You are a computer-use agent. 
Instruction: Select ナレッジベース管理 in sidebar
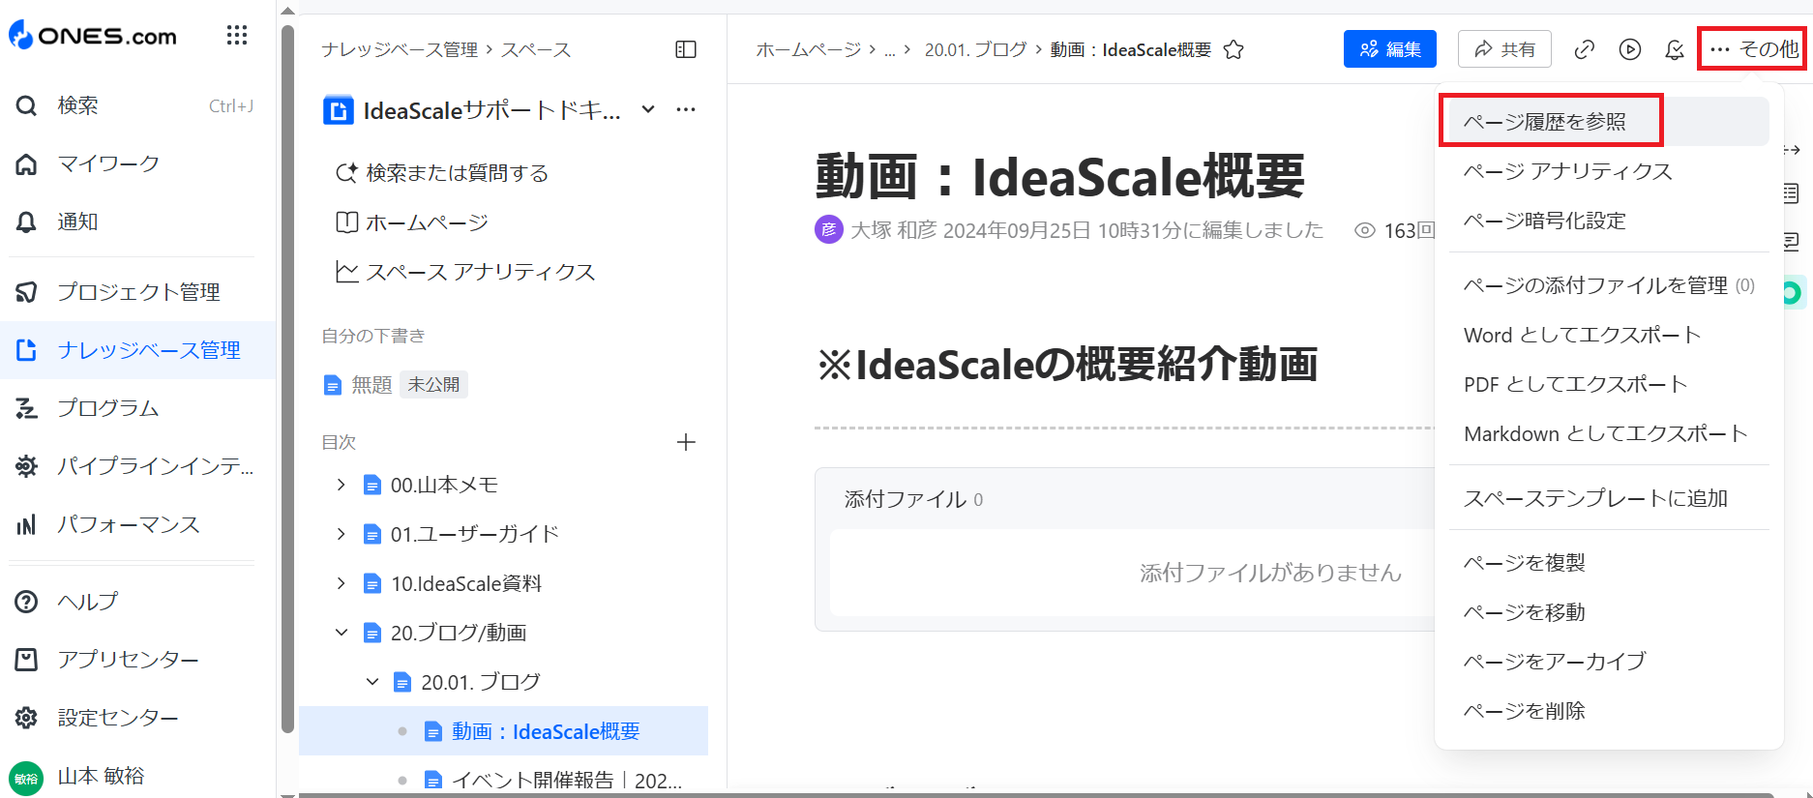tap(137, 350)
